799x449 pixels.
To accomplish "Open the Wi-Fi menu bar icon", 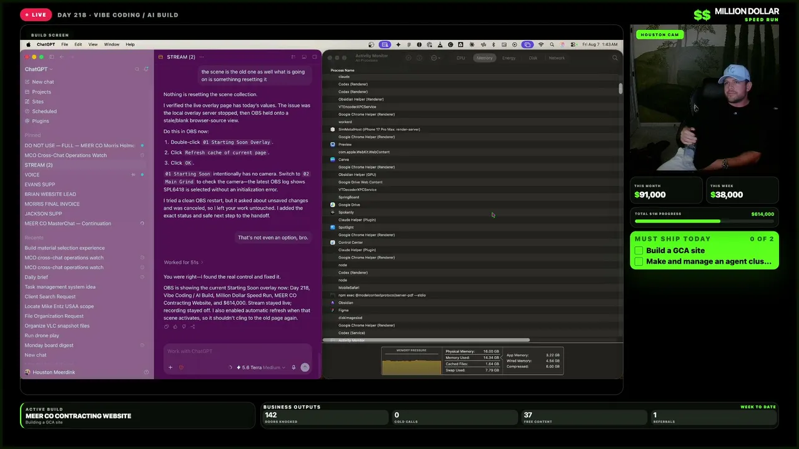I will coord(541,44).
